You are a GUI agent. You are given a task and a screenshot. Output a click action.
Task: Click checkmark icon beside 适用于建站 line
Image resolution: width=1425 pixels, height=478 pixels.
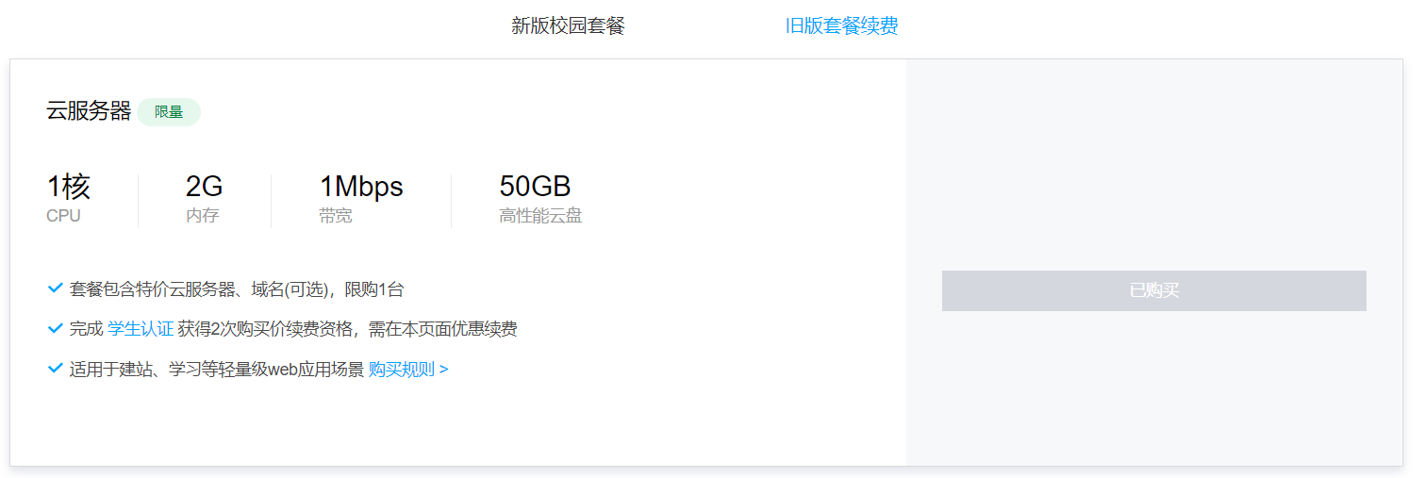55,368
